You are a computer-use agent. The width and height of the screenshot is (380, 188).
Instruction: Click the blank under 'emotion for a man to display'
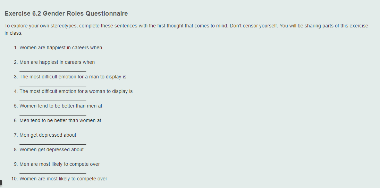[53, 84]
